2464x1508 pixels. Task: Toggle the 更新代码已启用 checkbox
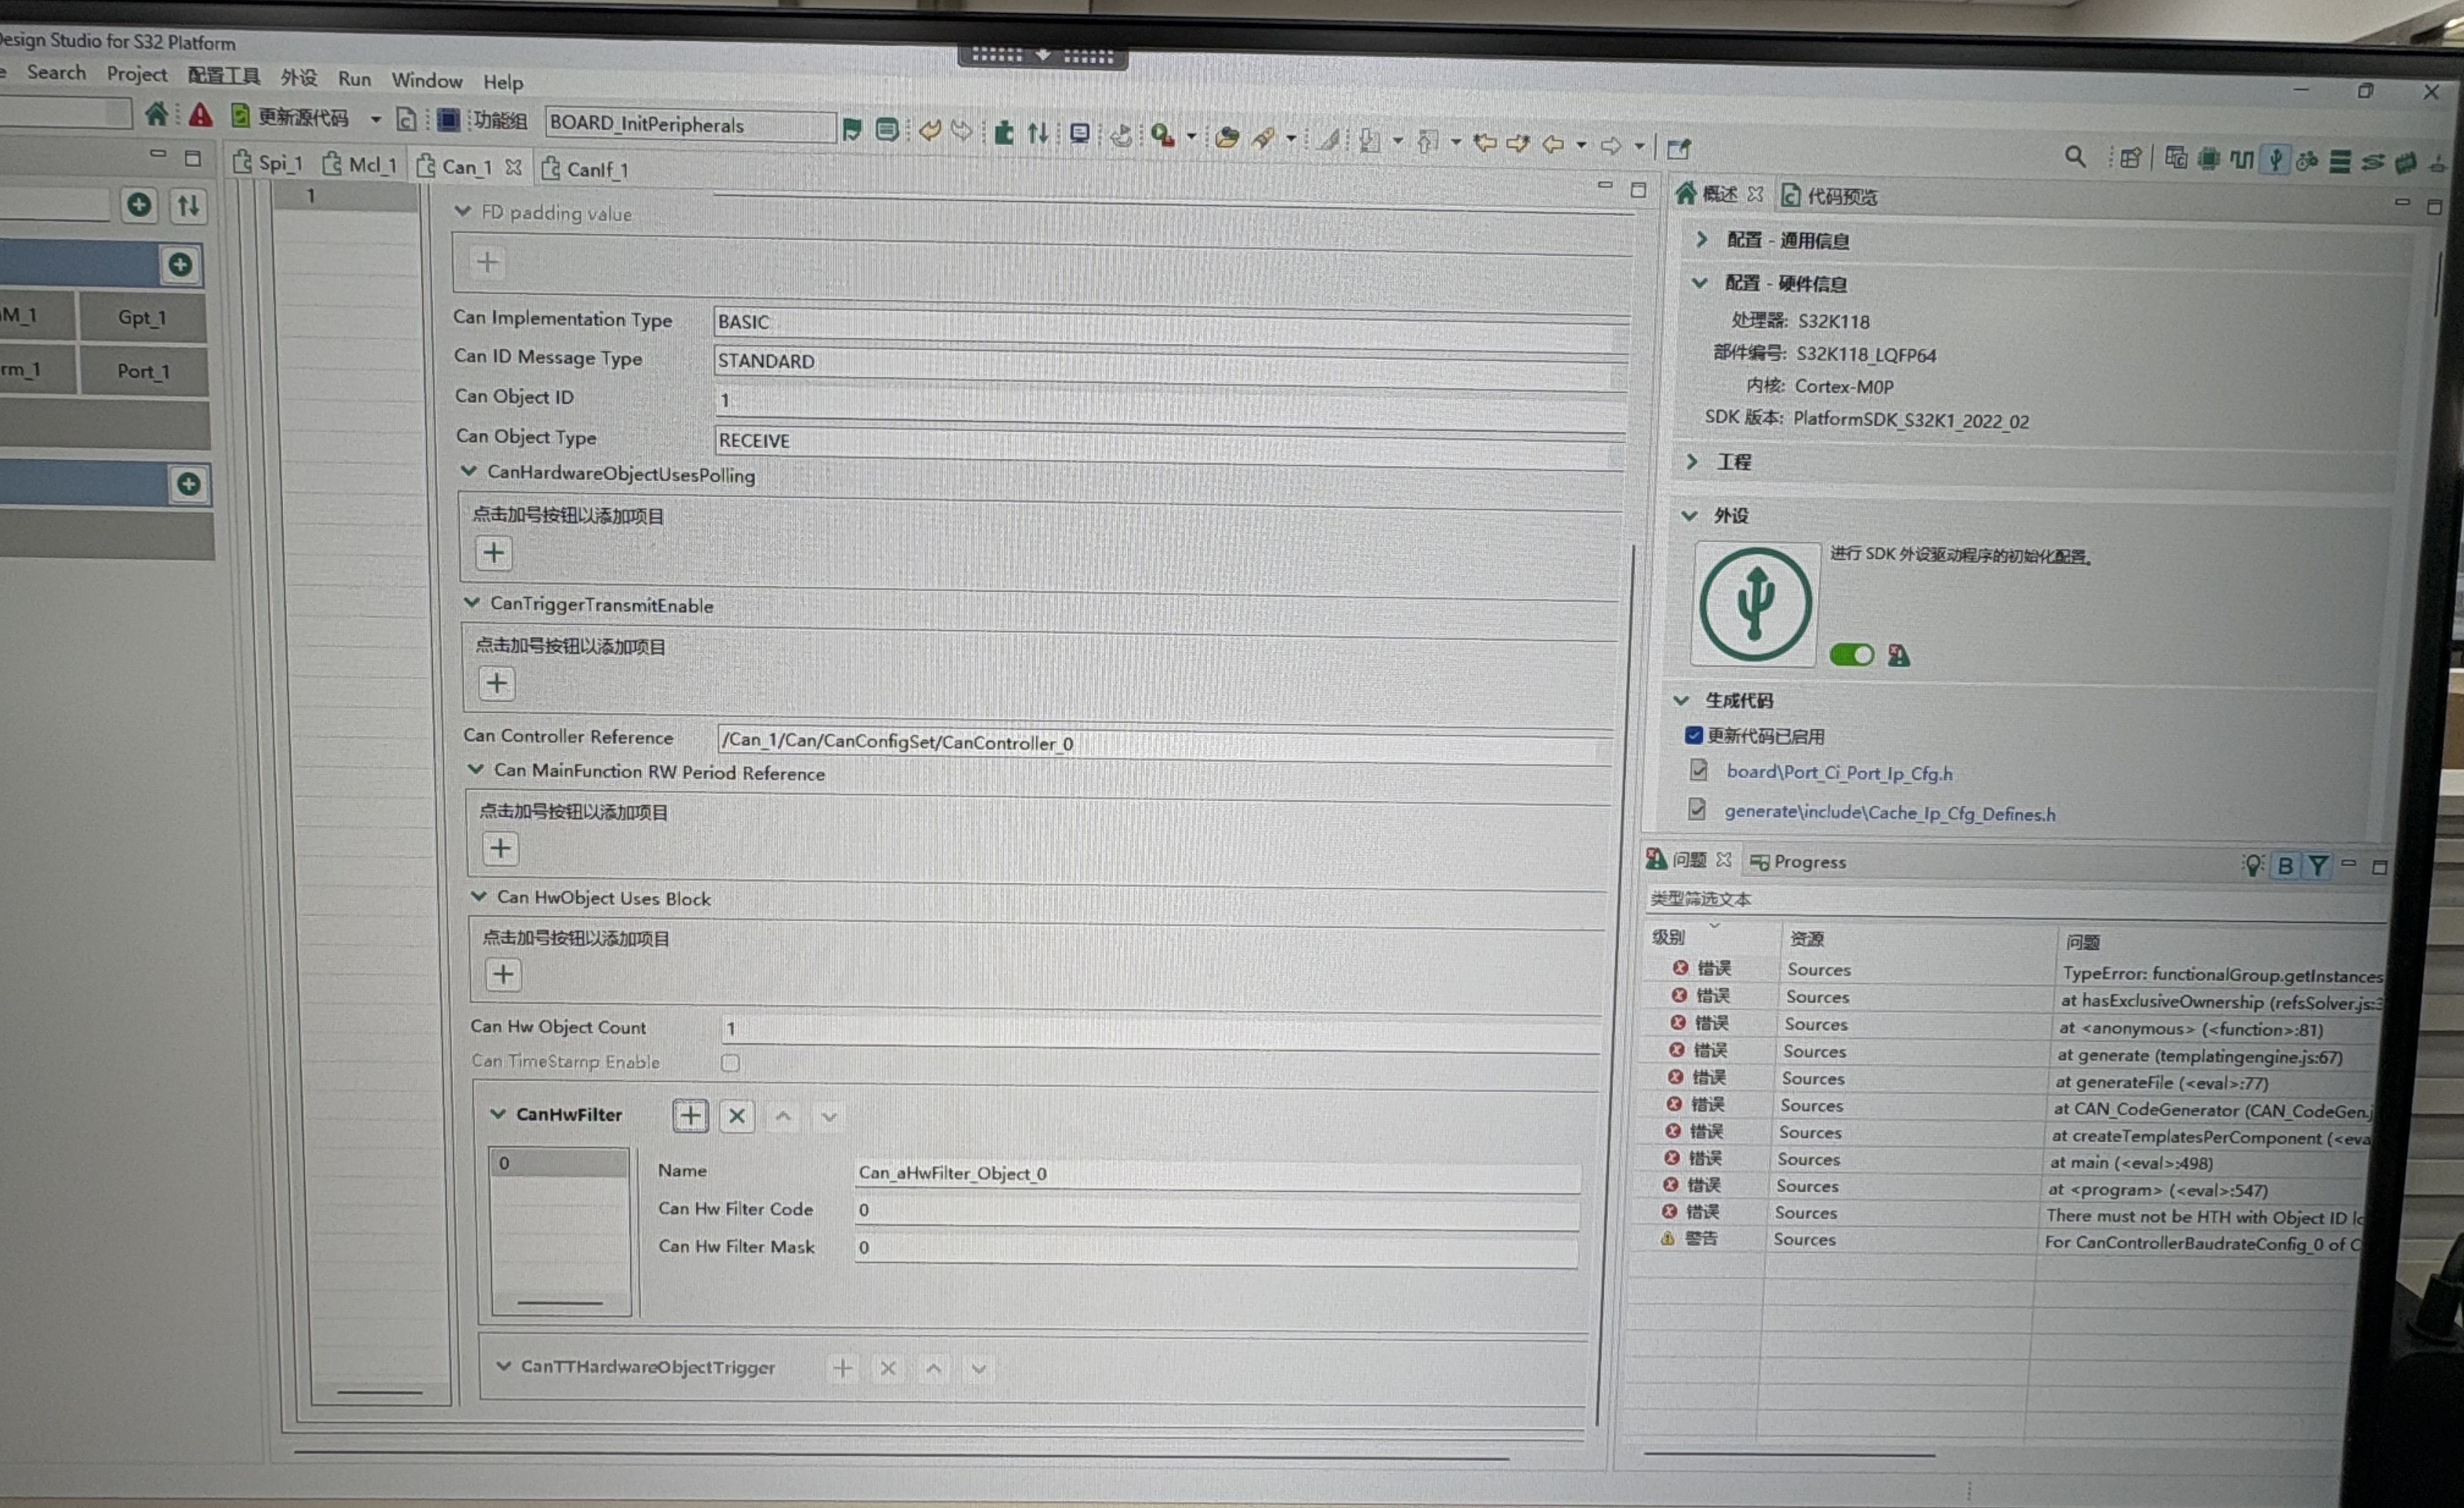click(x=1694, y=735)
